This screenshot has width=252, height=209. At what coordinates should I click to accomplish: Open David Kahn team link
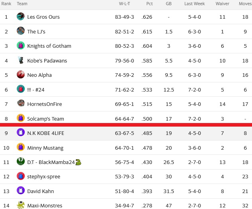pos(41,191)
